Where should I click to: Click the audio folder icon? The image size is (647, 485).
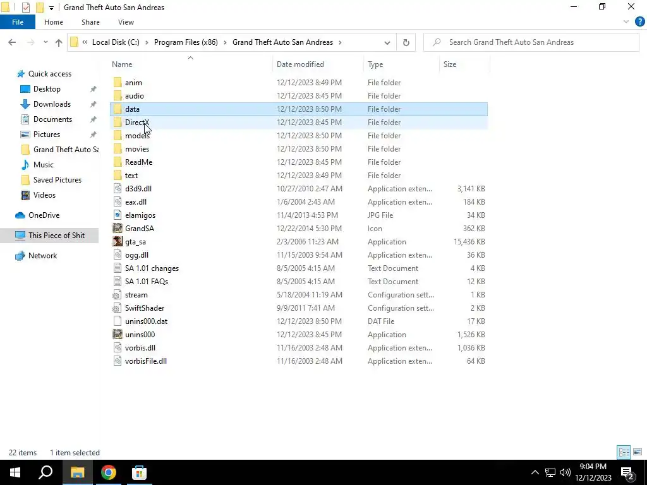pos(118,96)
